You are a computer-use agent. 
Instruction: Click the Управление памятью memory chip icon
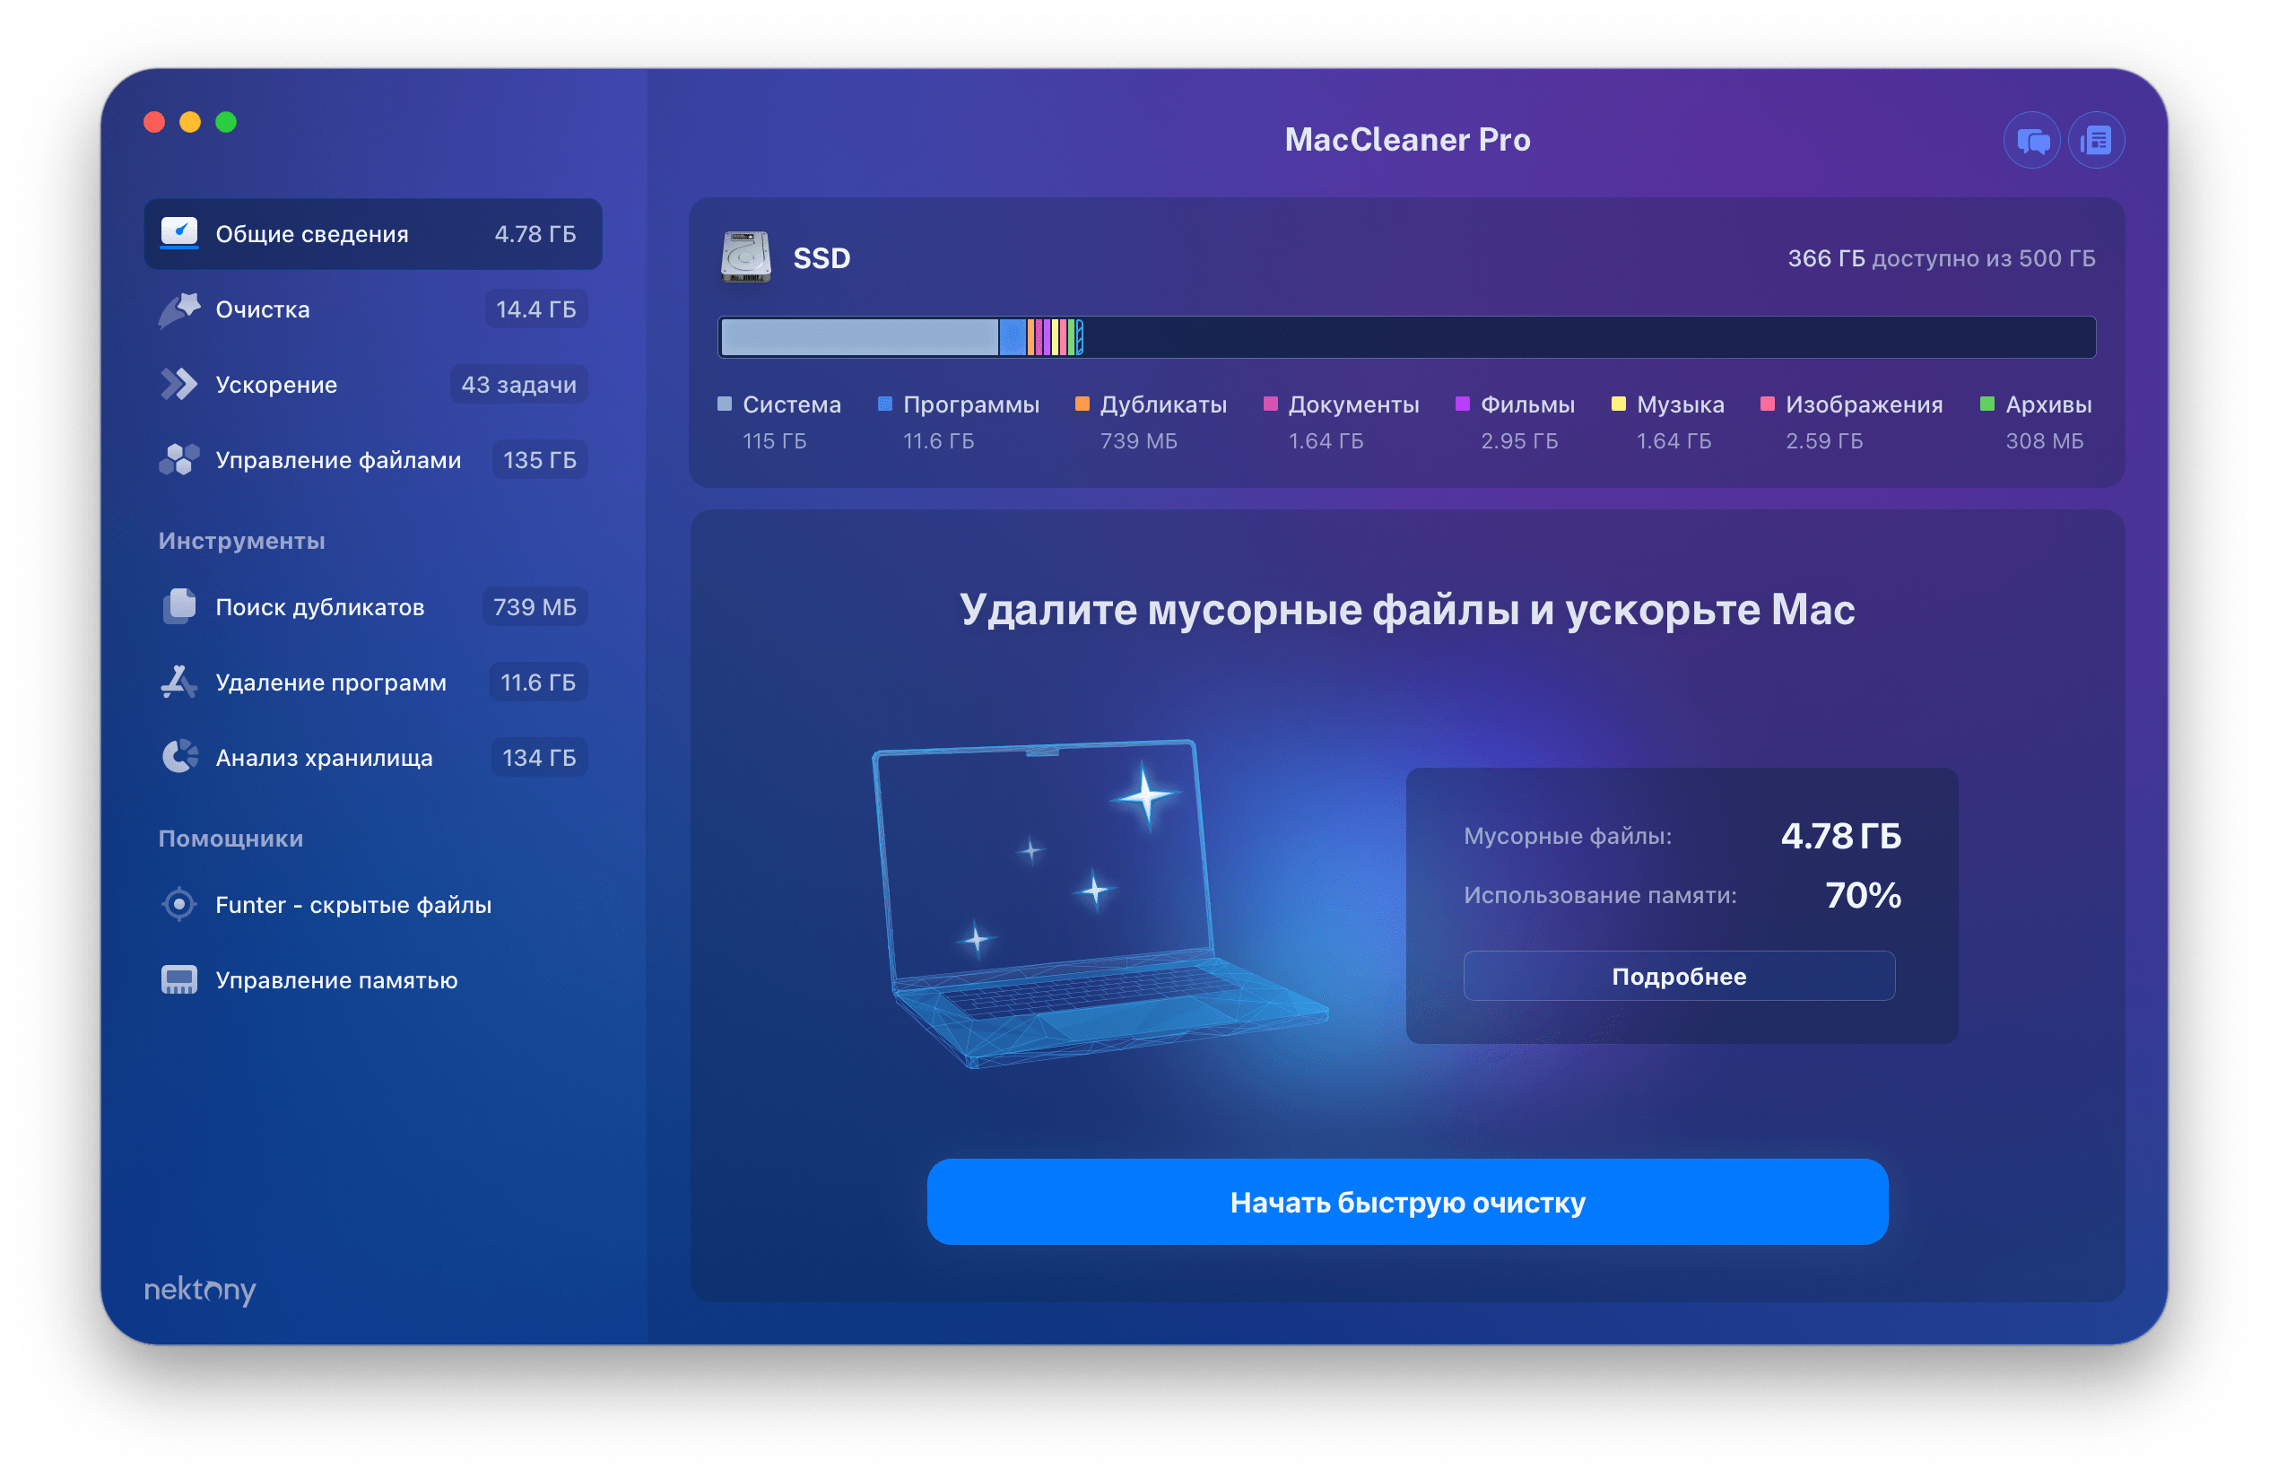[178, 979]
